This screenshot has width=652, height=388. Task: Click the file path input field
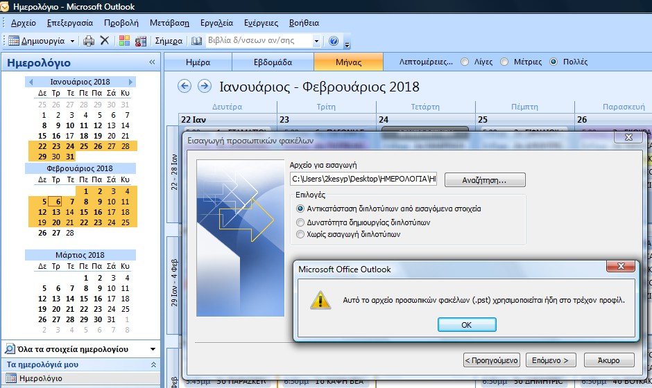363,179
